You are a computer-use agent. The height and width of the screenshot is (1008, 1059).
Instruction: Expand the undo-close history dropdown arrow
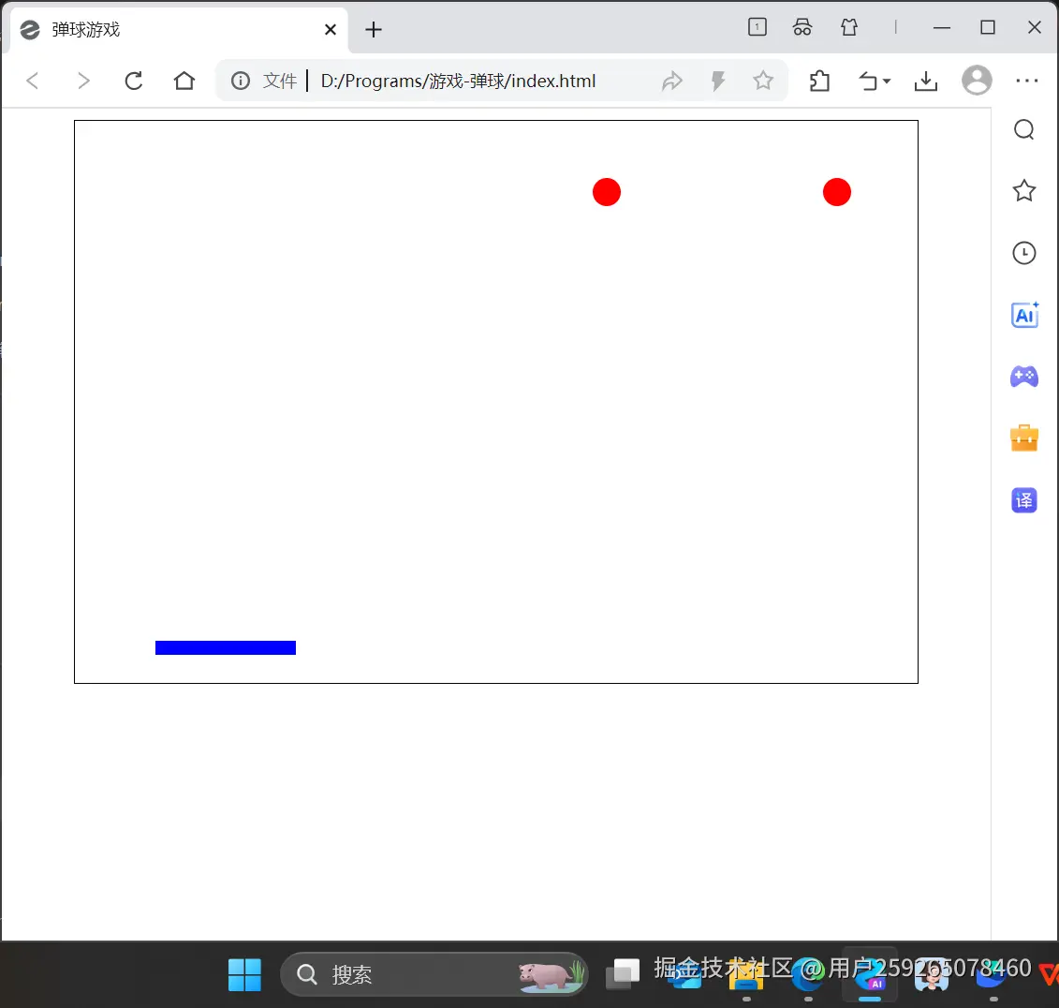[887, 82]
